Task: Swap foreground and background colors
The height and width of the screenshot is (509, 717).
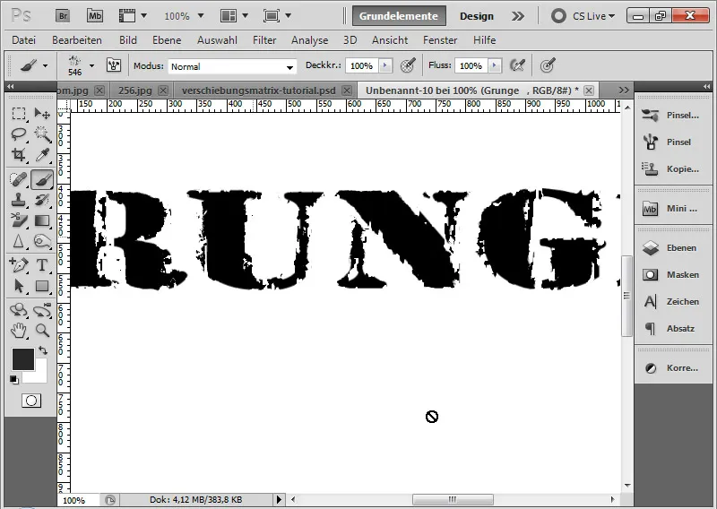Action: tap(43, 350)
